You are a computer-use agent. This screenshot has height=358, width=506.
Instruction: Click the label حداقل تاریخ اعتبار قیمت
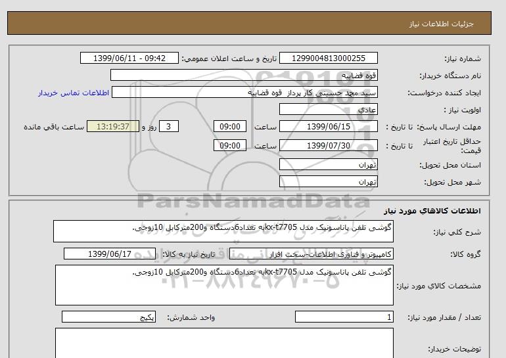(452, 146)
